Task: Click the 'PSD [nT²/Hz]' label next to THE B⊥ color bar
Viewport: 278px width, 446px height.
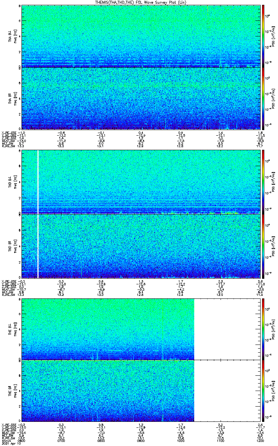Action: [x=274, y=329]
